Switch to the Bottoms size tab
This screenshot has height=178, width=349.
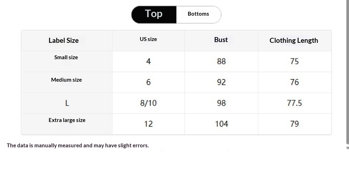pyautogui.click(x=198, y=14)
